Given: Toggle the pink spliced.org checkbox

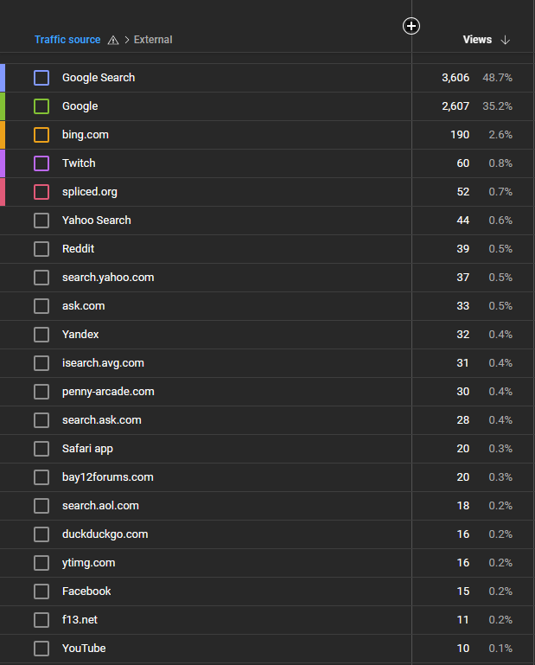Looking at the screenshot, I should coord(41,192).
